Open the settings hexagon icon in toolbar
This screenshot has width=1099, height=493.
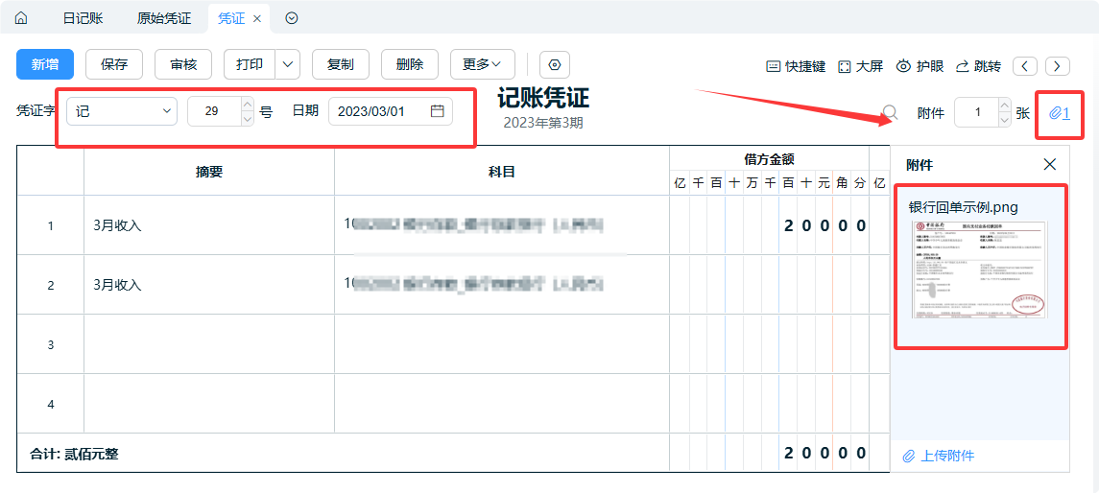tap(555, 64)
